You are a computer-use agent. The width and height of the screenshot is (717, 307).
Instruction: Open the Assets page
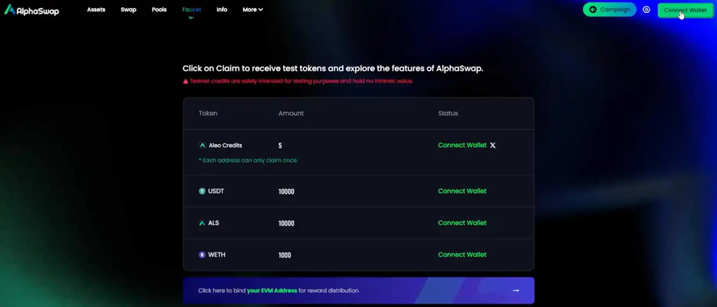tap(96, 10)
